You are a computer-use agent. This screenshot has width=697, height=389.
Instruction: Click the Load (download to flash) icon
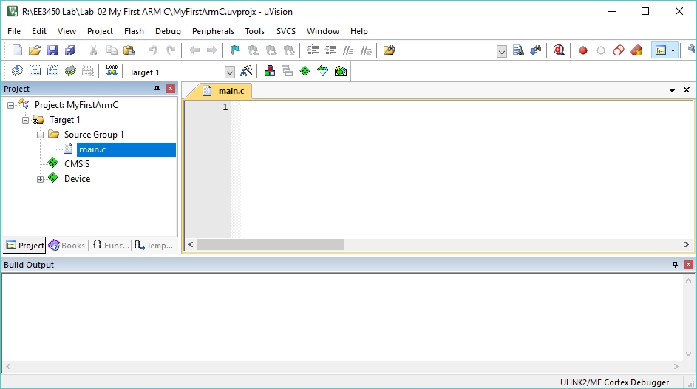click(x=112, y=71)
